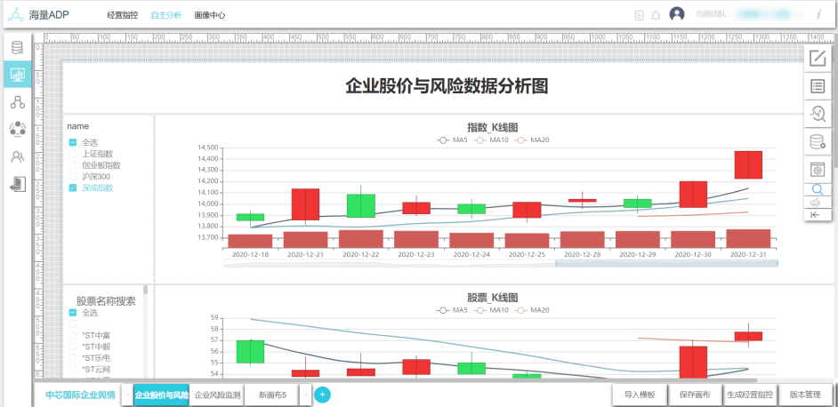Collapse the right toolbar with arrow icon
This screenshot has width=838, height=407.
(x=817, y=214)
